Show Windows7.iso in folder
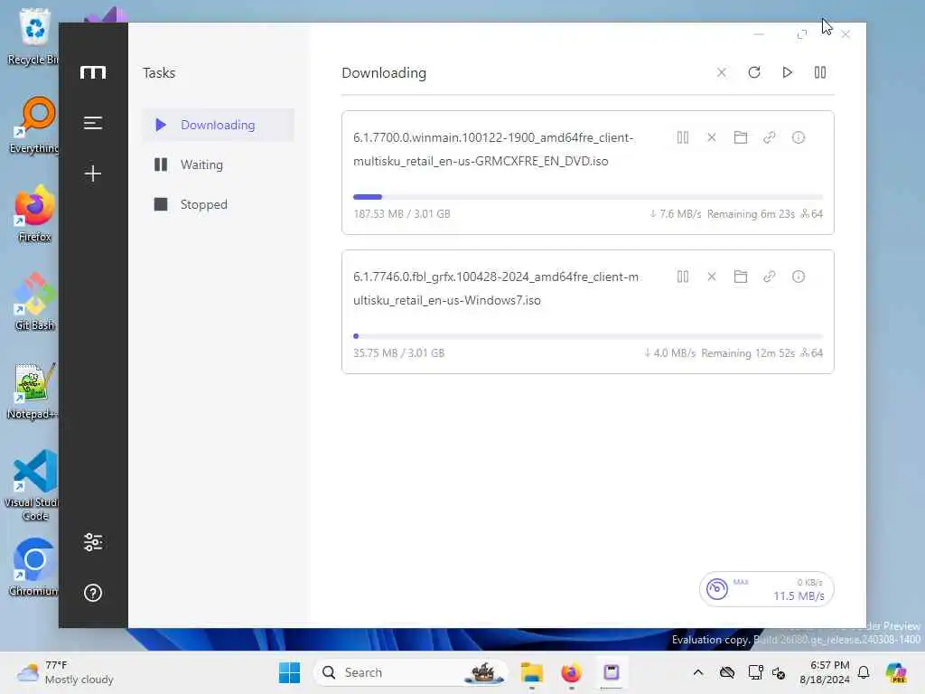 coord(741,277)
